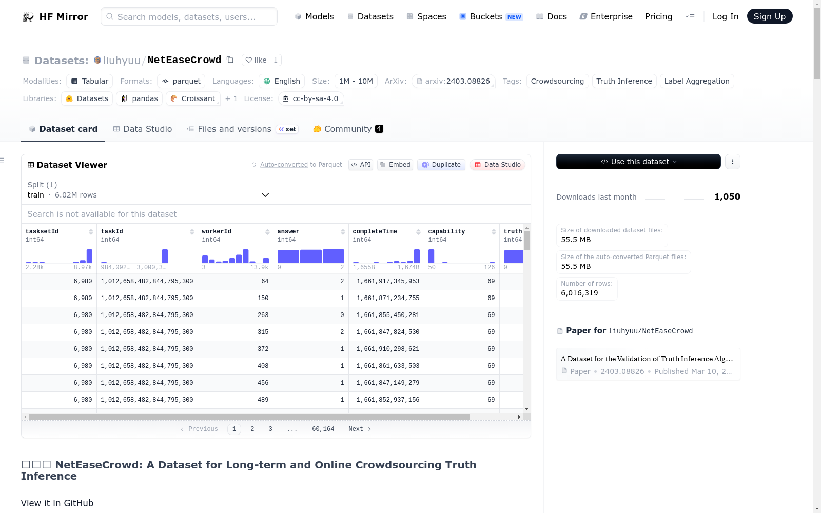Open Docs in the navigation
Image resolution: width=821 pixels, height=513 pixels.
tap(551, 16)
